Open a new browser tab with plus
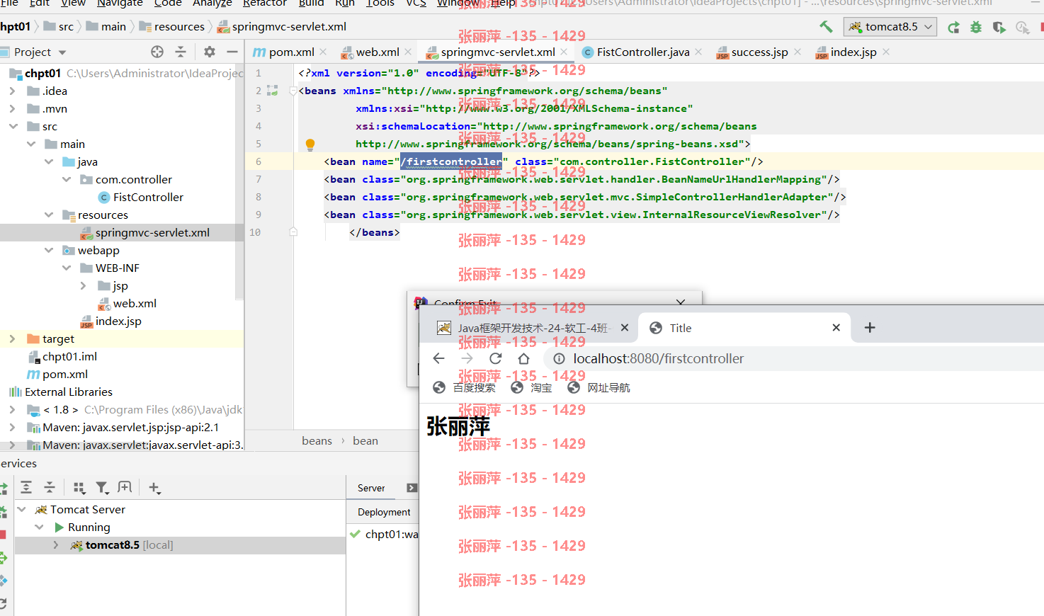This screenshot has height=616, width=1044. pos(870,327)
